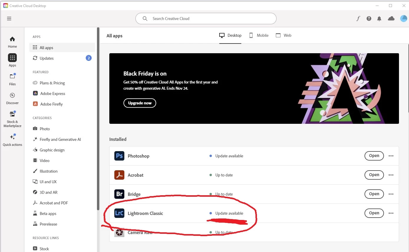Open Quick actions in the sidebar
409x252 pixels.
point(12,140)
